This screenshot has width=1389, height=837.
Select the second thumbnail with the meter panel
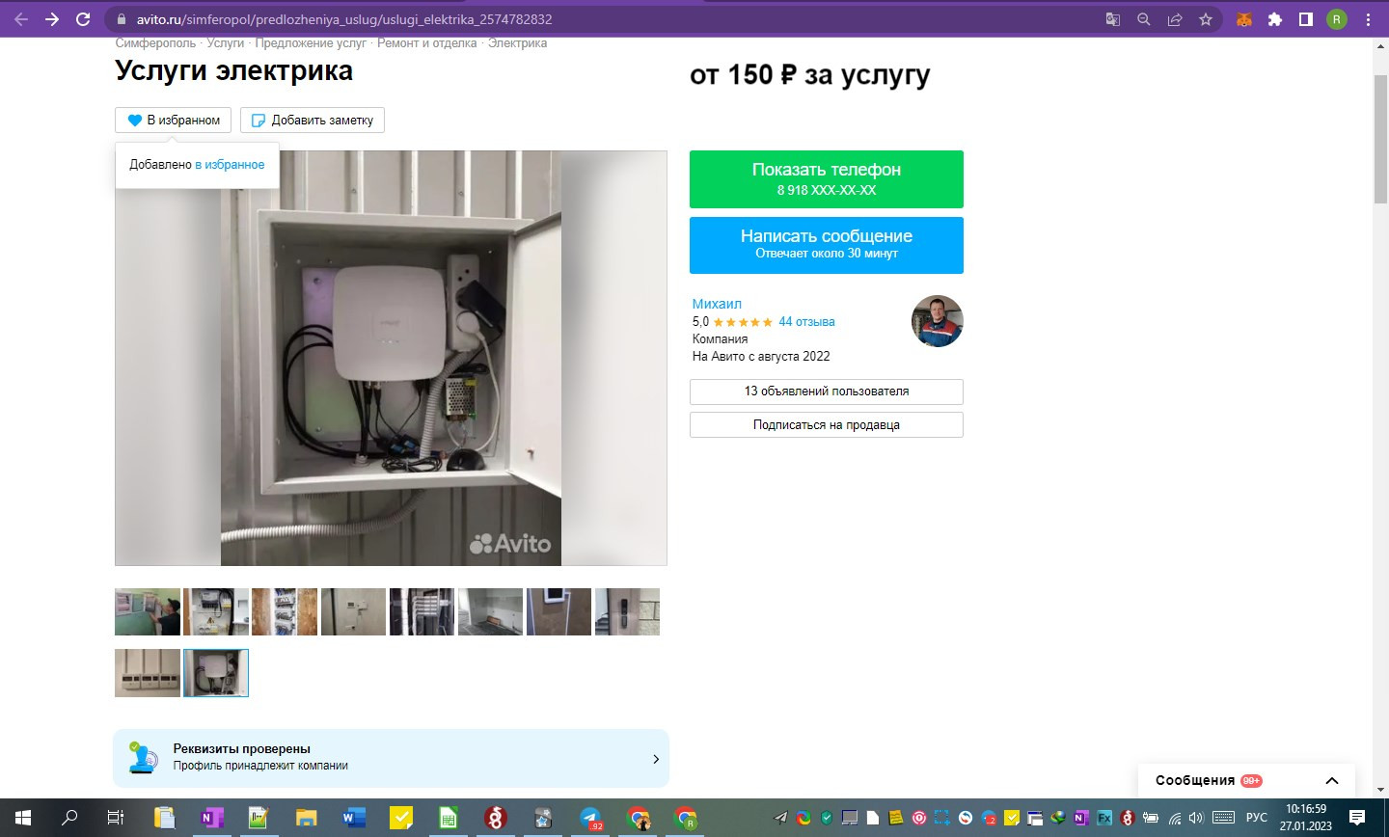(x=216, y=612)
